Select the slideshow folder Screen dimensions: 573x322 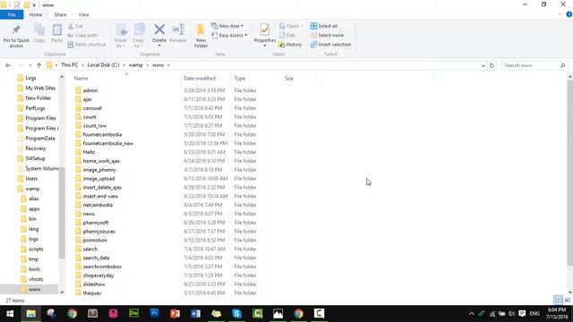[x=94, y=284]
